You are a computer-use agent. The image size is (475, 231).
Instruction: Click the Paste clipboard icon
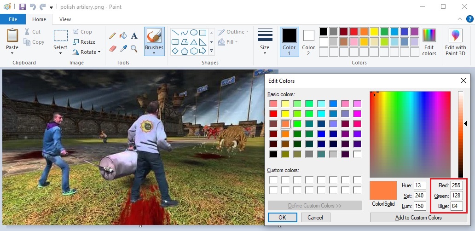pyautogui.click(x=12, y=35)
